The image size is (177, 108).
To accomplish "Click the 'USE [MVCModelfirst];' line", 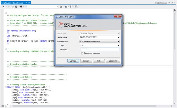I will click(x=18, y=36).
